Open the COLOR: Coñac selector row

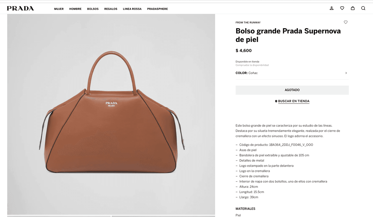pyautogui.click(x=292, y=73)
